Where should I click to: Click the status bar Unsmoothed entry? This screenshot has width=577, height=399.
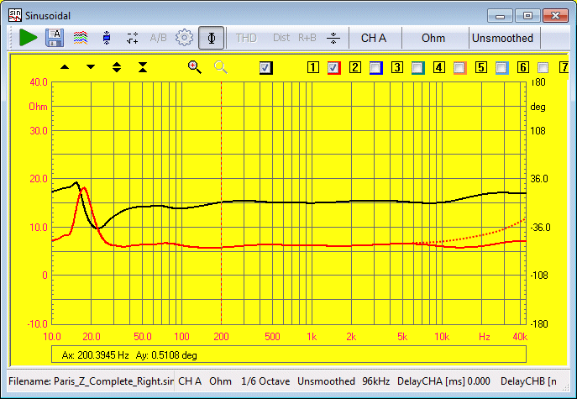[326, 381]
